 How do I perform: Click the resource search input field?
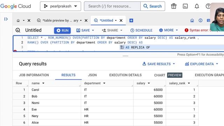[112, 6]
